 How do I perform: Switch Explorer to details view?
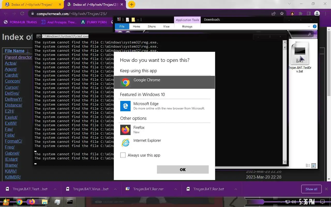point(308,166)
